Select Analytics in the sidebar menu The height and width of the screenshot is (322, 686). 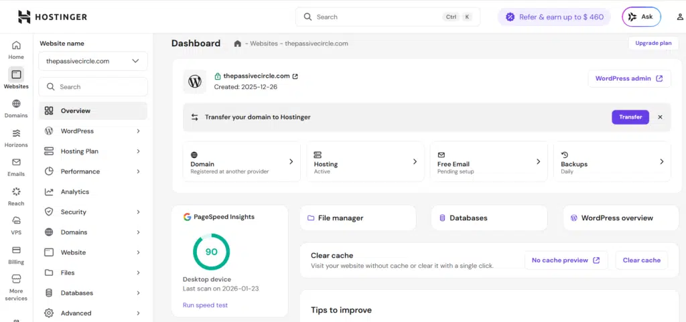coord(93,192)
